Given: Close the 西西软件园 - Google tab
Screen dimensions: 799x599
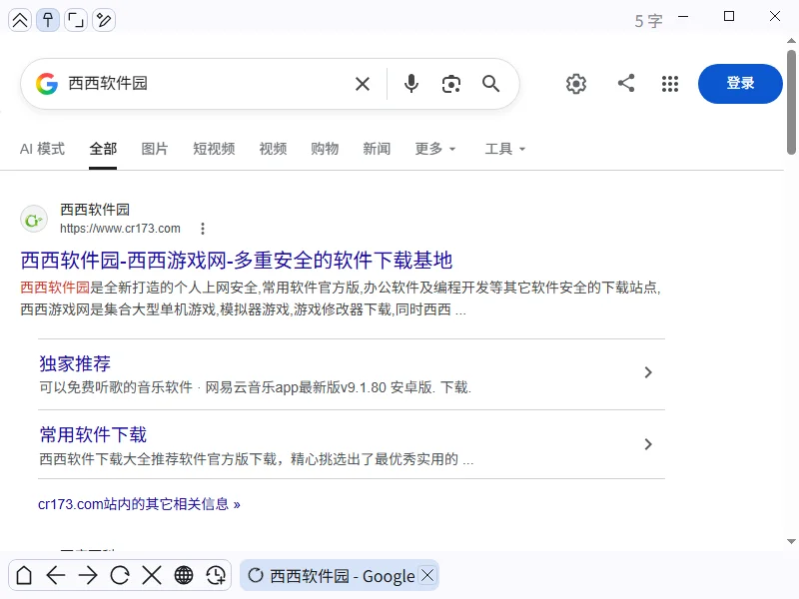Looking at the screenshot, I should (x=427, y=576).
